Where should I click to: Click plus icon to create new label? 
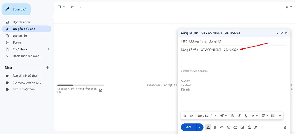point(48,68)
